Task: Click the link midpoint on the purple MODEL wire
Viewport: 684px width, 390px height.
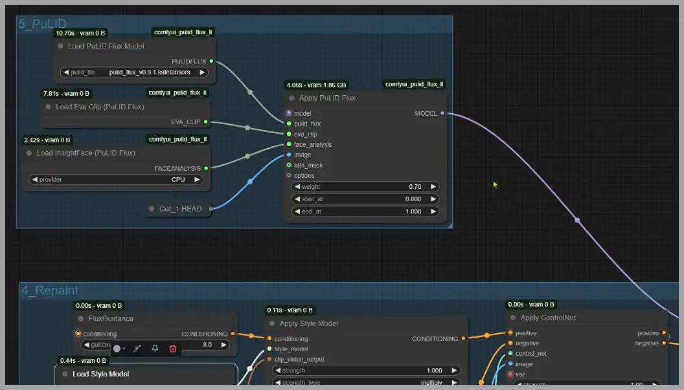Action: (577, 221)
